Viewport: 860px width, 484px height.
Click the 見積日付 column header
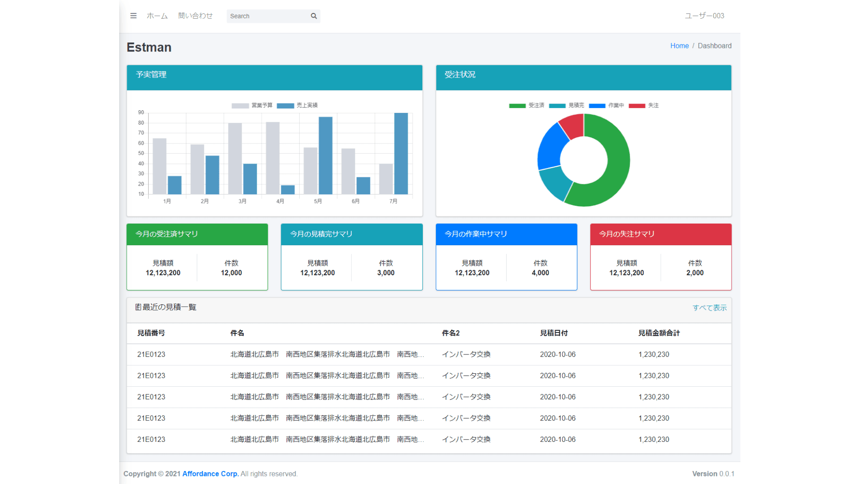[554, 333]
